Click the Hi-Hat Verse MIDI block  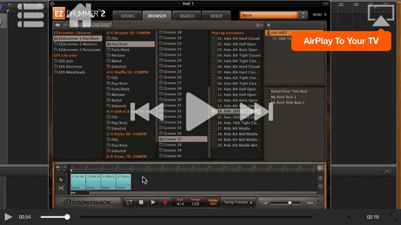78,182
